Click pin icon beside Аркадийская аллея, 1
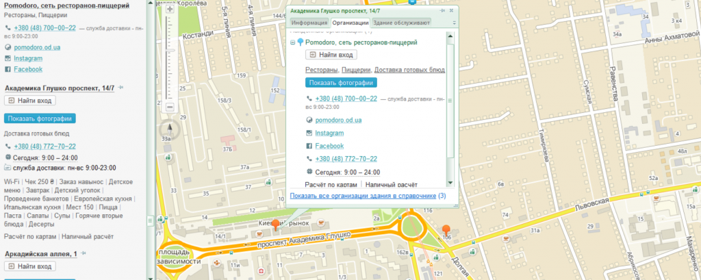701x280 pixels. 83,253
